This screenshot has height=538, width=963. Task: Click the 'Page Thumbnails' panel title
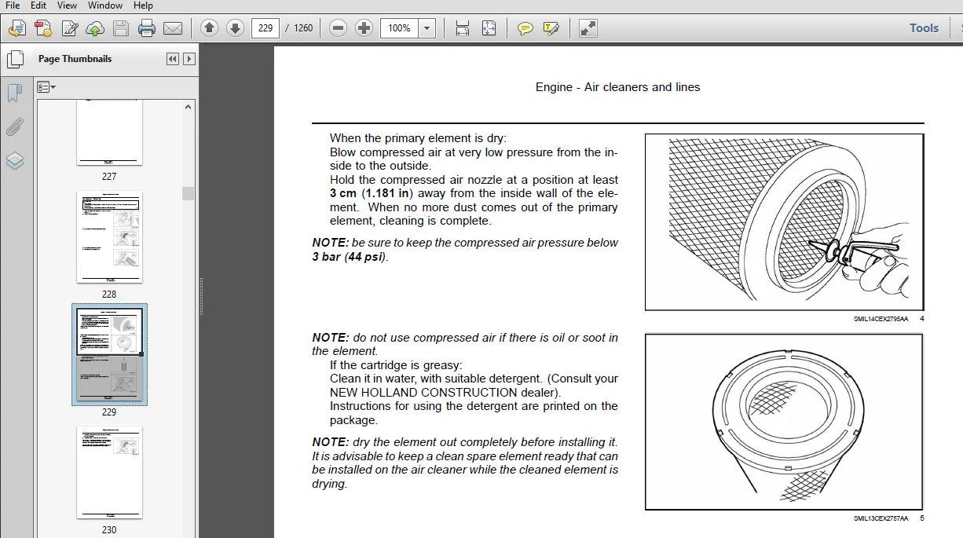point(75,59)
